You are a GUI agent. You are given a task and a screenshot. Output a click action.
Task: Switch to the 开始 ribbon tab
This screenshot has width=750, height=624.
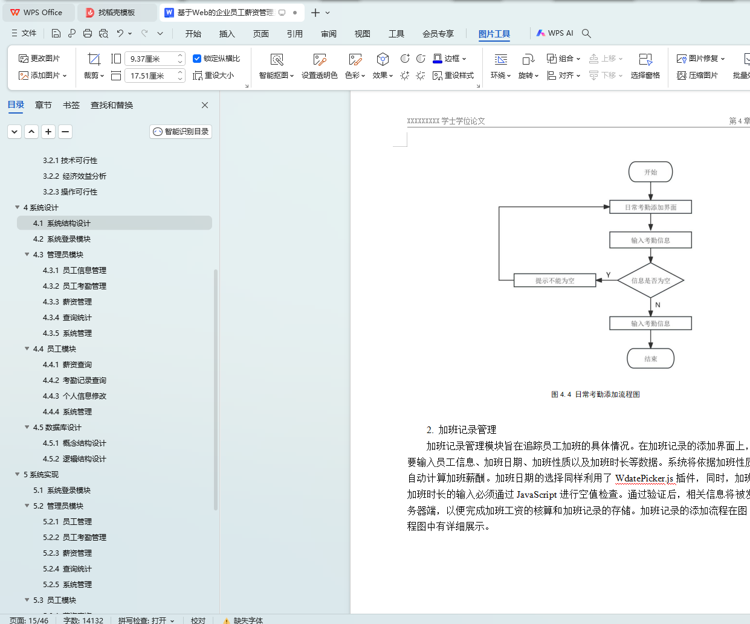[x=193, y=34]
